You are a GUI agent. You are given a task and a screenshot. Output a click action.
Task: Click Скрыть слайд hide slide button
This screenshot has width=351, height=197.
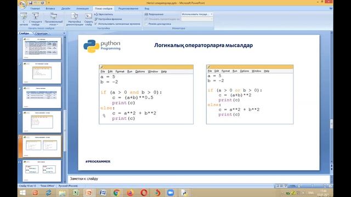(x=88, y=19)
